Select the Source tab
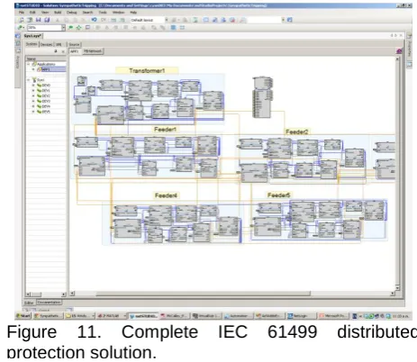Viewport: 417px width, 362px height. pyautogui.click(x=74, y=44)
